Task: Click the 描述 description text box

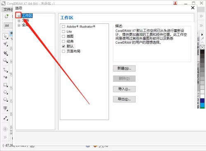Action: point(152,44)
